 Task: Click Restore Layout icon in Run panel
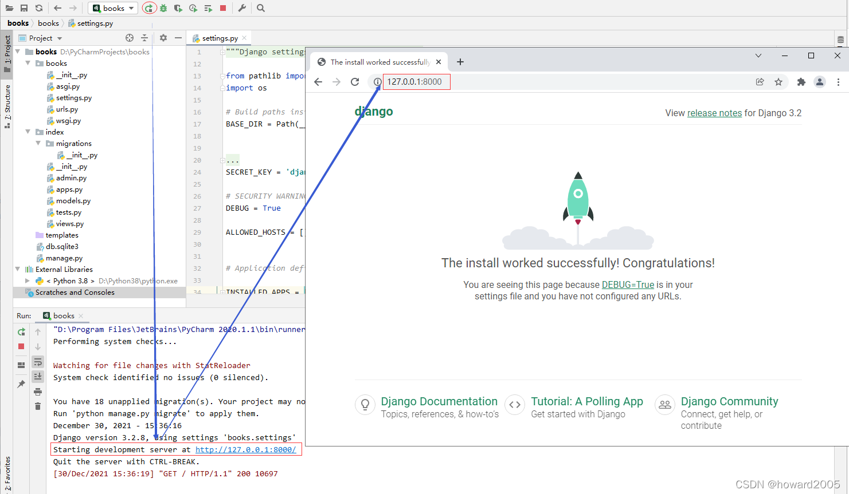[x=21, y=365]
